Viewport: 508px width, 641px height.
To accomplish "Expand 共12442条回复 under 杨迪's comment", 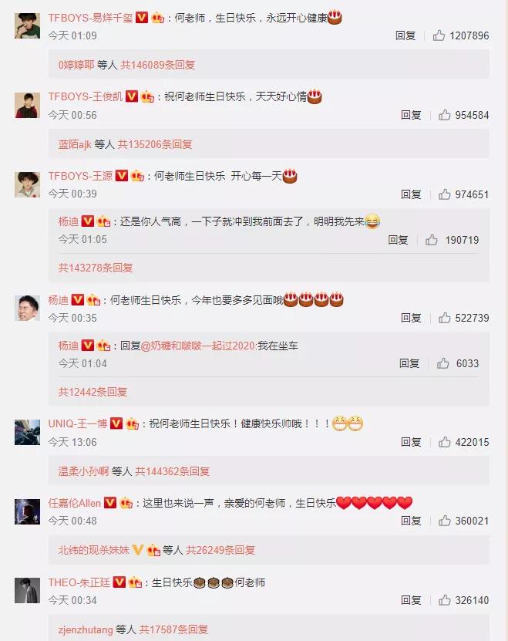I will (x=93, y=392).
